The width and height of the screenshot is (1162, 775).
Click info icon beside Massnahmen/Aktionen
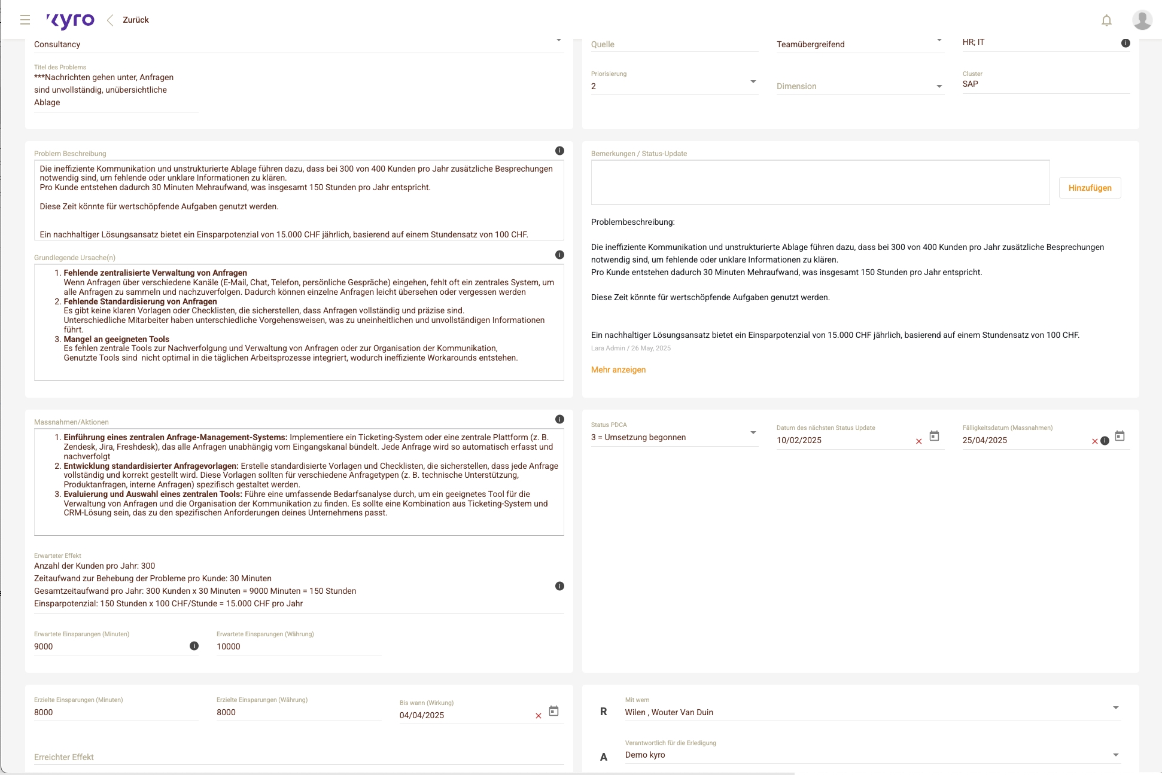(x=559, y=419)
